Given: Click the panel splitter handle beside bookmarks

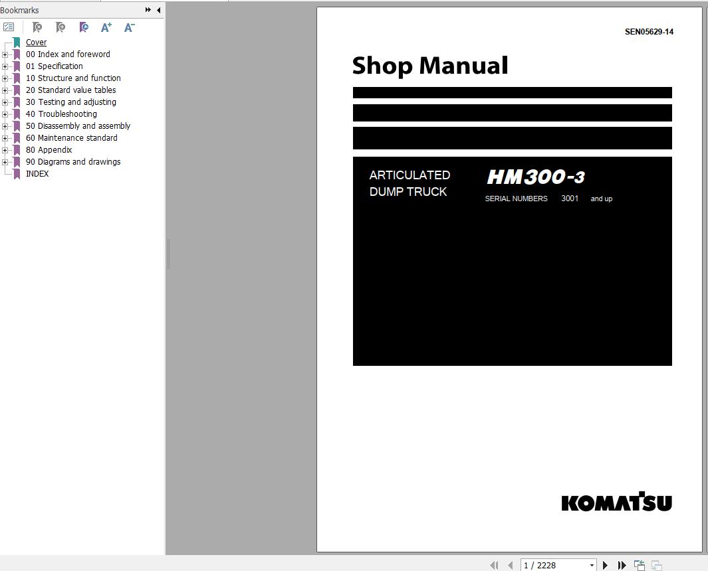Looking at the screenshot, I should click(168, 254).
